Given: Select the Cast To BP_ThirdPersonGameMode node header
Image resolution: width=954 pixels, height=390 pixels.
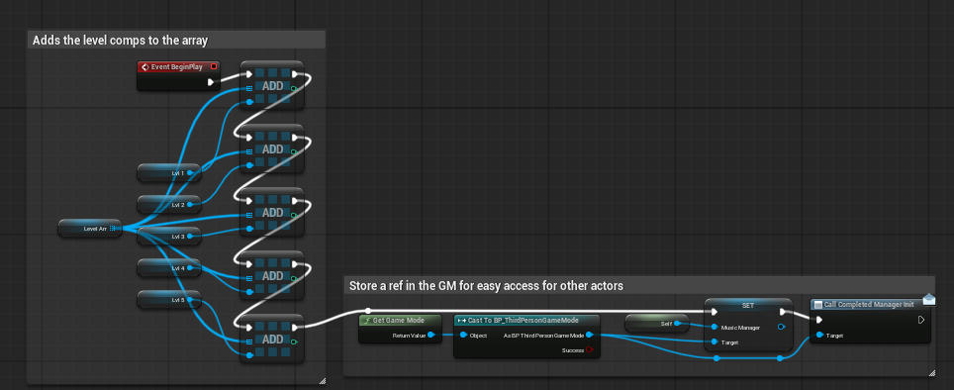Looking at the screenshot, I should (x=526, y=320).
